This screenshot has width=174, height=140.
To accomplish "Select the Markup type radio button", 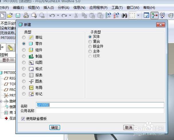I will (x=24, y=94).
